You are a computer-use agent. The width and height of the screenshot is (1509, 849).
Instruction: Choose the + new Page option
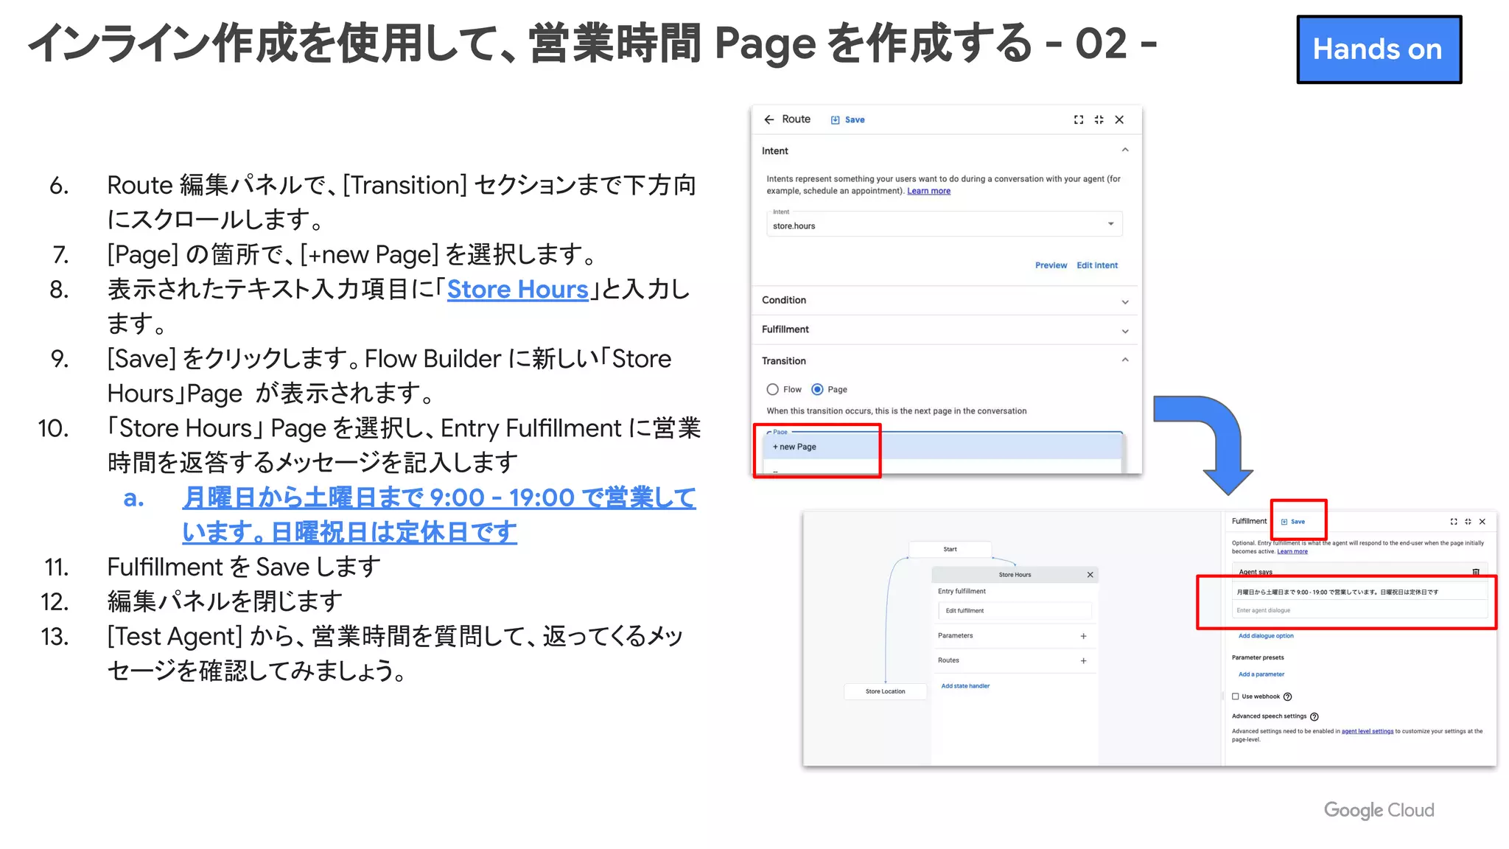pyautogui.click(x=944, y=447)
